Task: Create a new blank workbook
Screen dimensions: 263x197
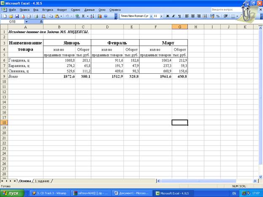Action: 4,16
